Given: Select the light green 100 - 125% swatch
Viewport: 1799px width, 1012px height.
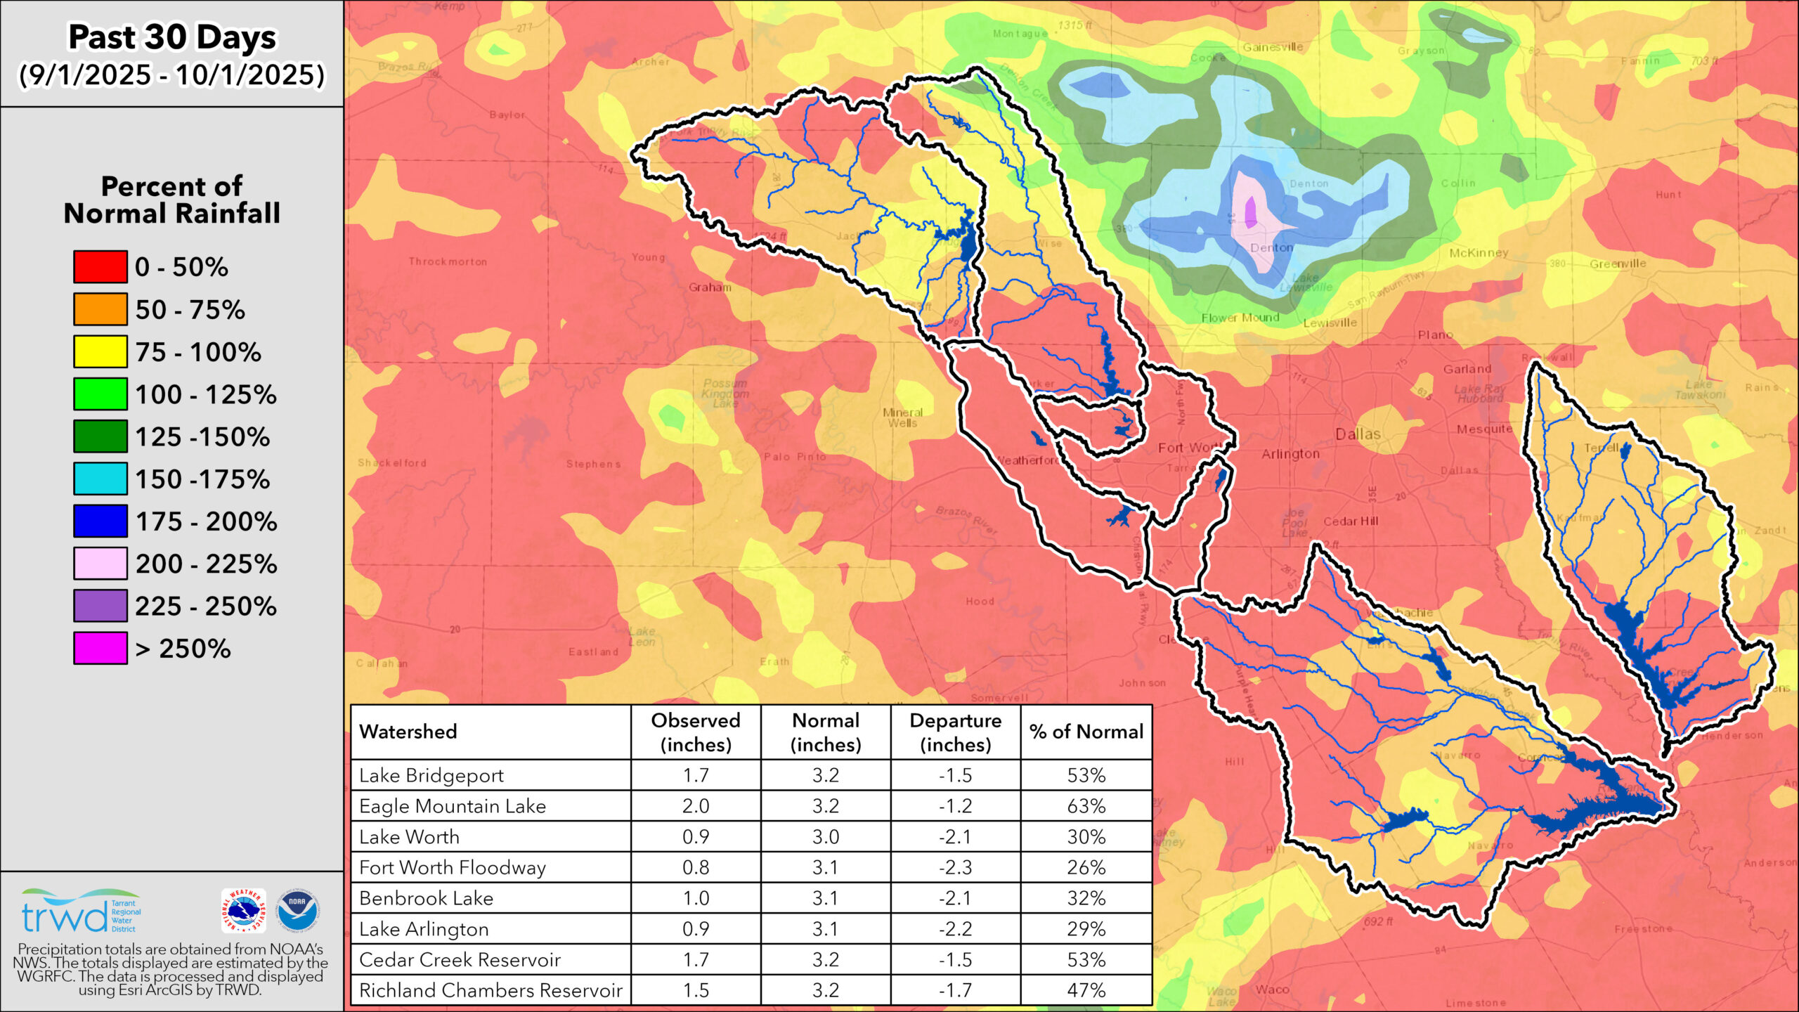Looking at the screenshot, I should coord(100,394).
